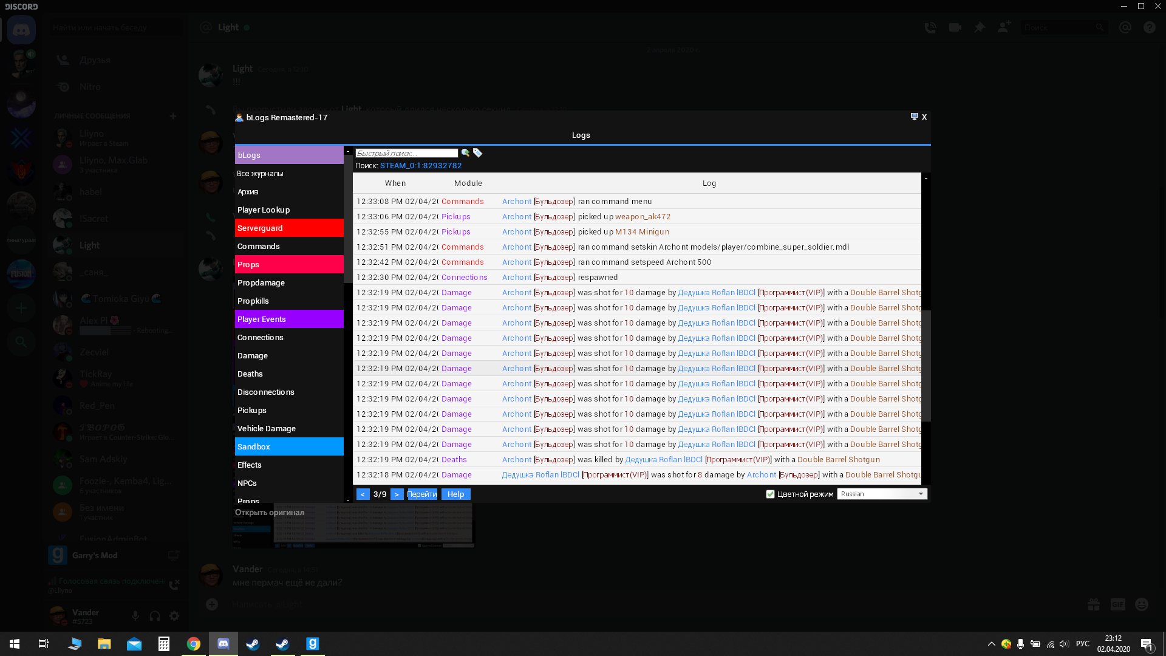This screenshot has height=656, width=1166.
Task: Click Discord find conversation search box
Action: click(117, 27)
